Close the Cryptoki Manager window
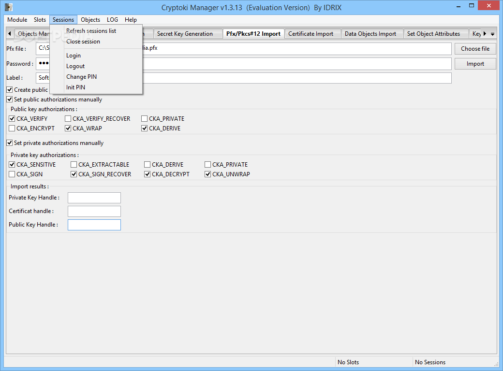 click(489, 5)
